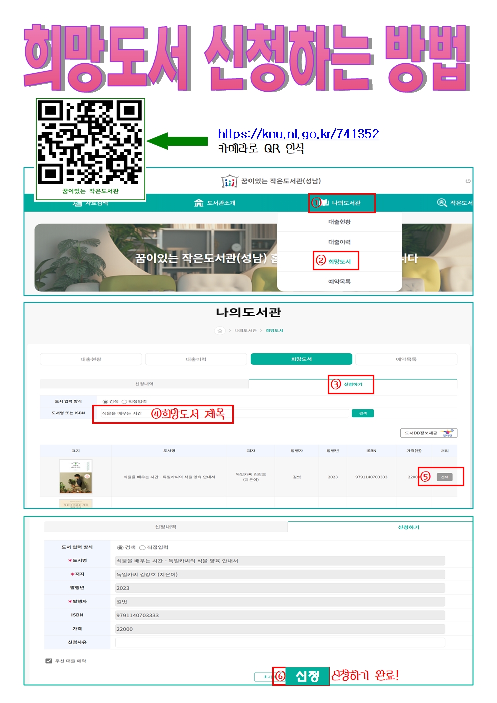
Task: Click the ISBN field in the application form
Action: click(280, 615)
